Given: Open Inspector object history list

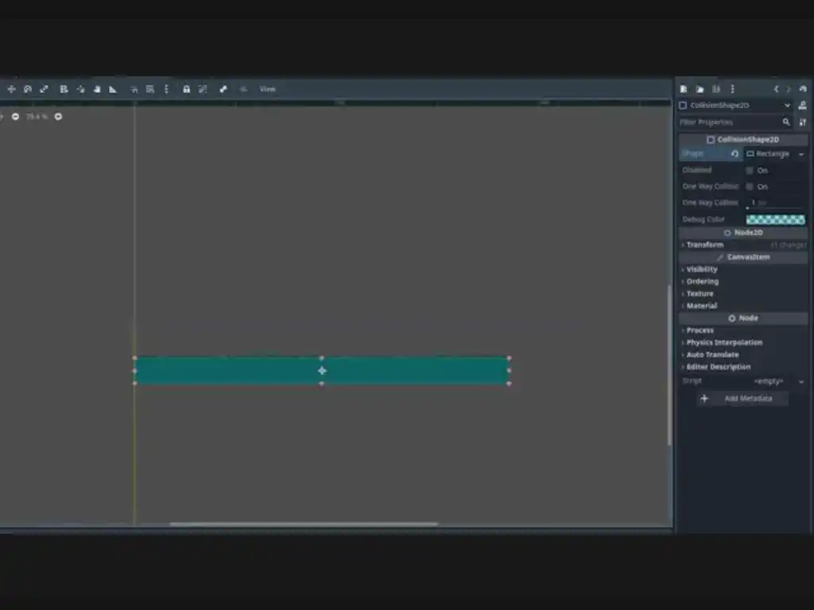Looking at the screenshot, I should [803, 89].
